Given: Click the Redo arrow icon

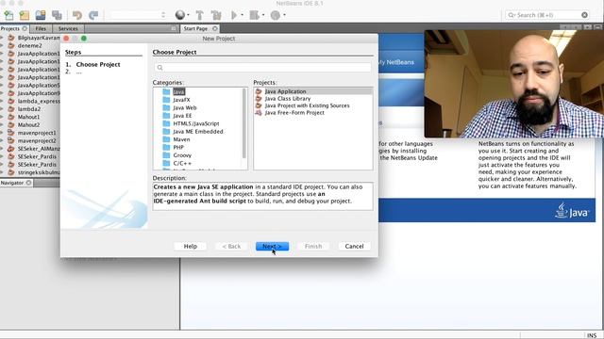Looking at the screenshot, I should 93,15.
